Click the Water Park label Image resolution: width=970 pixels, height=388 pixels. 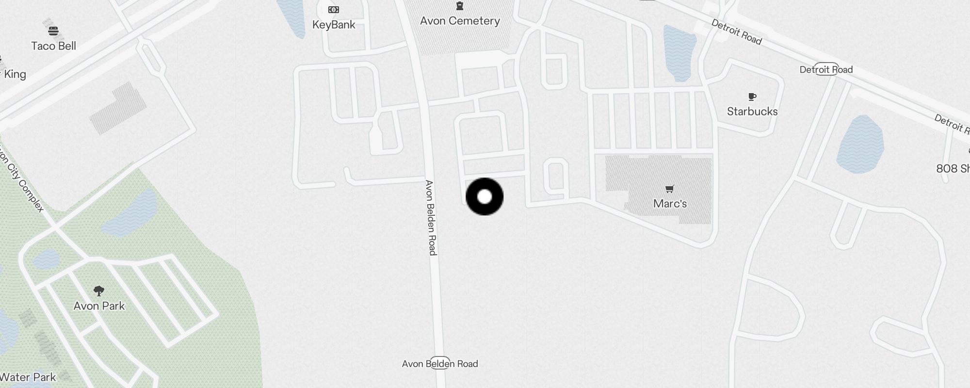28,377
